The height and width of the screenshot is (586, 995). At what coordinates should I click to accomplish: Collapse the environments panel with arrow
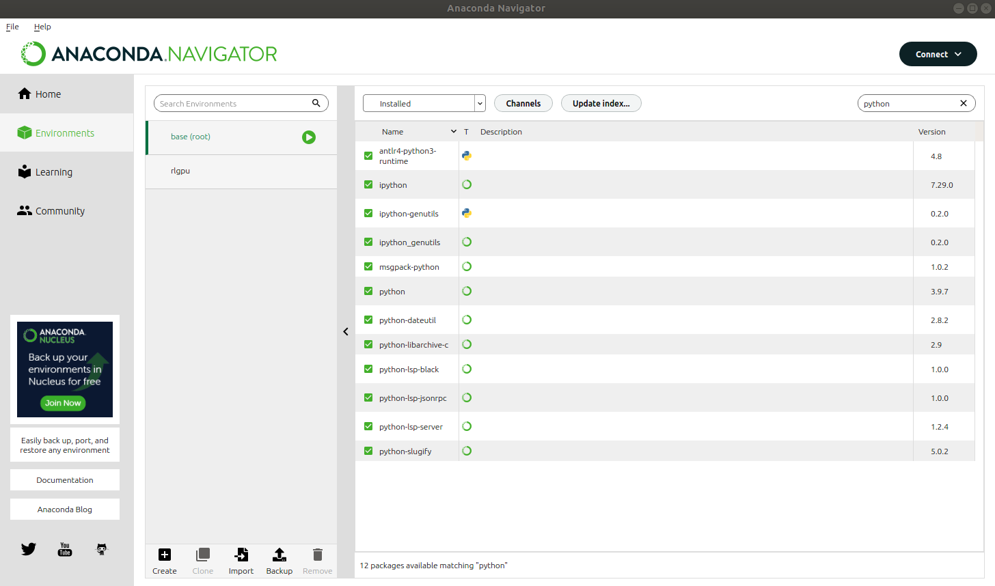(x=346, y=332)
